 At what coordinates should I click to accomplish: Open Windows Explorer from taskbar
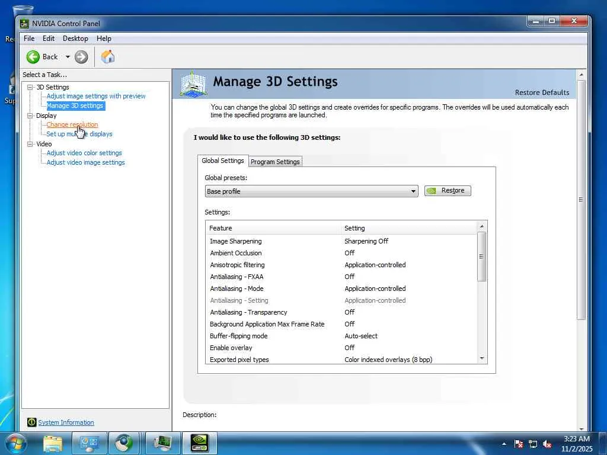[x=53, y=443]
